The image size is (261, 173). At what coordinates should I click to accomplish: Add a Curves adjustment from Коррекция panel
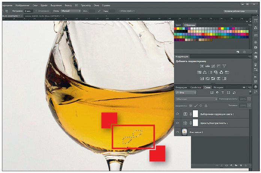[x=213, y=66]
